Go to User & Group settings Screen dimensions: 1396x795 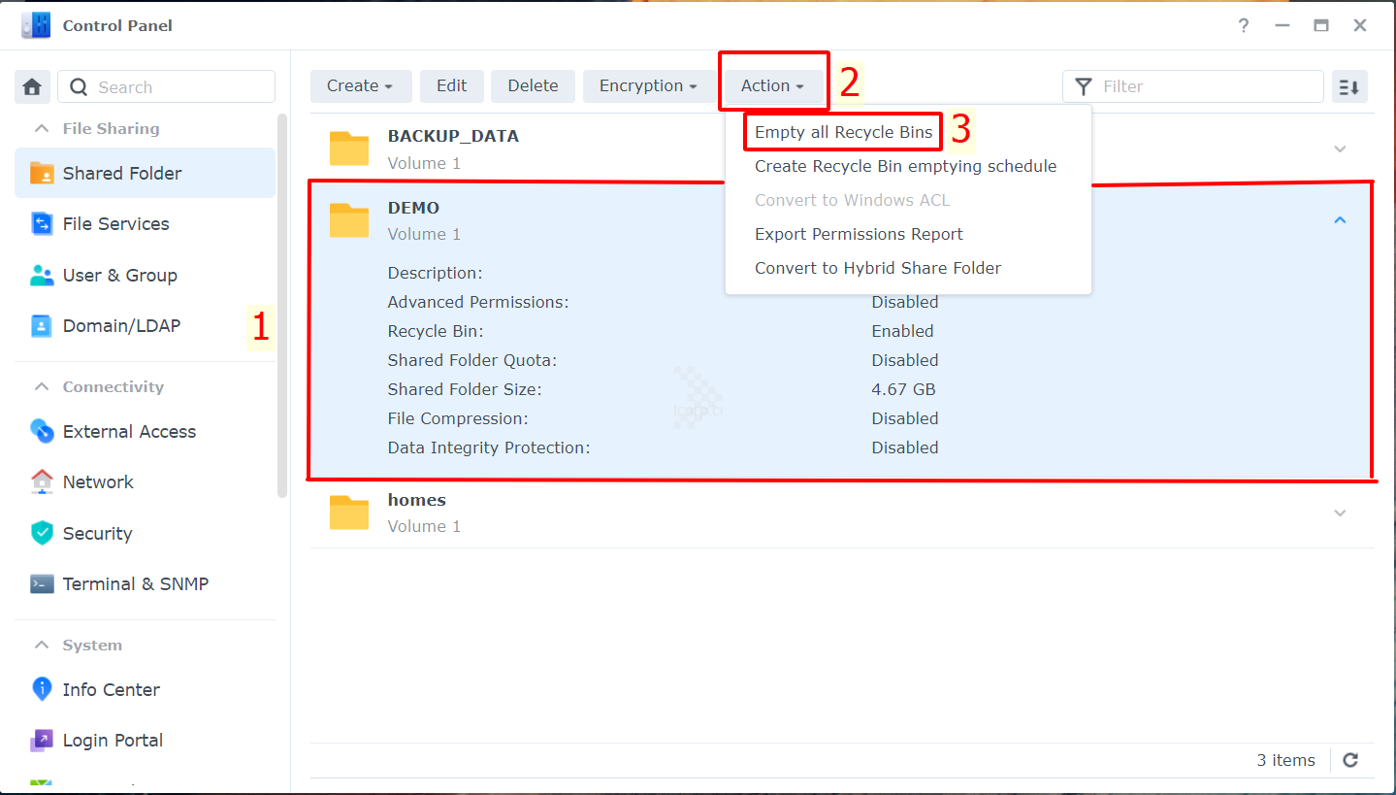click(x=119, y=276)
